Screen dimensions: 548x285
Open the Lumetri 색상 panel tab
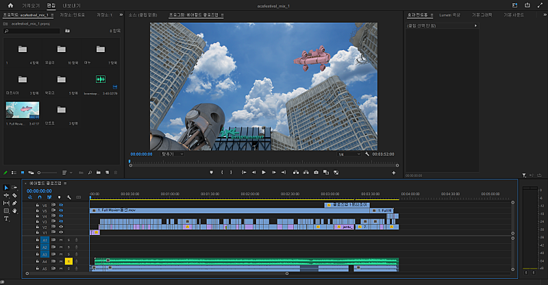(451, 14)
